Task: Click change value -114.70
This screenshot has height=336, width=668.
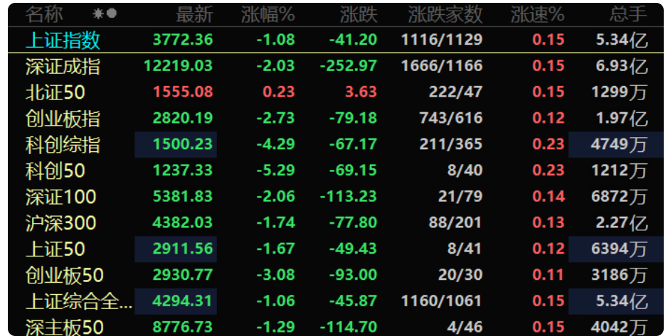Action: coord(349,327)
